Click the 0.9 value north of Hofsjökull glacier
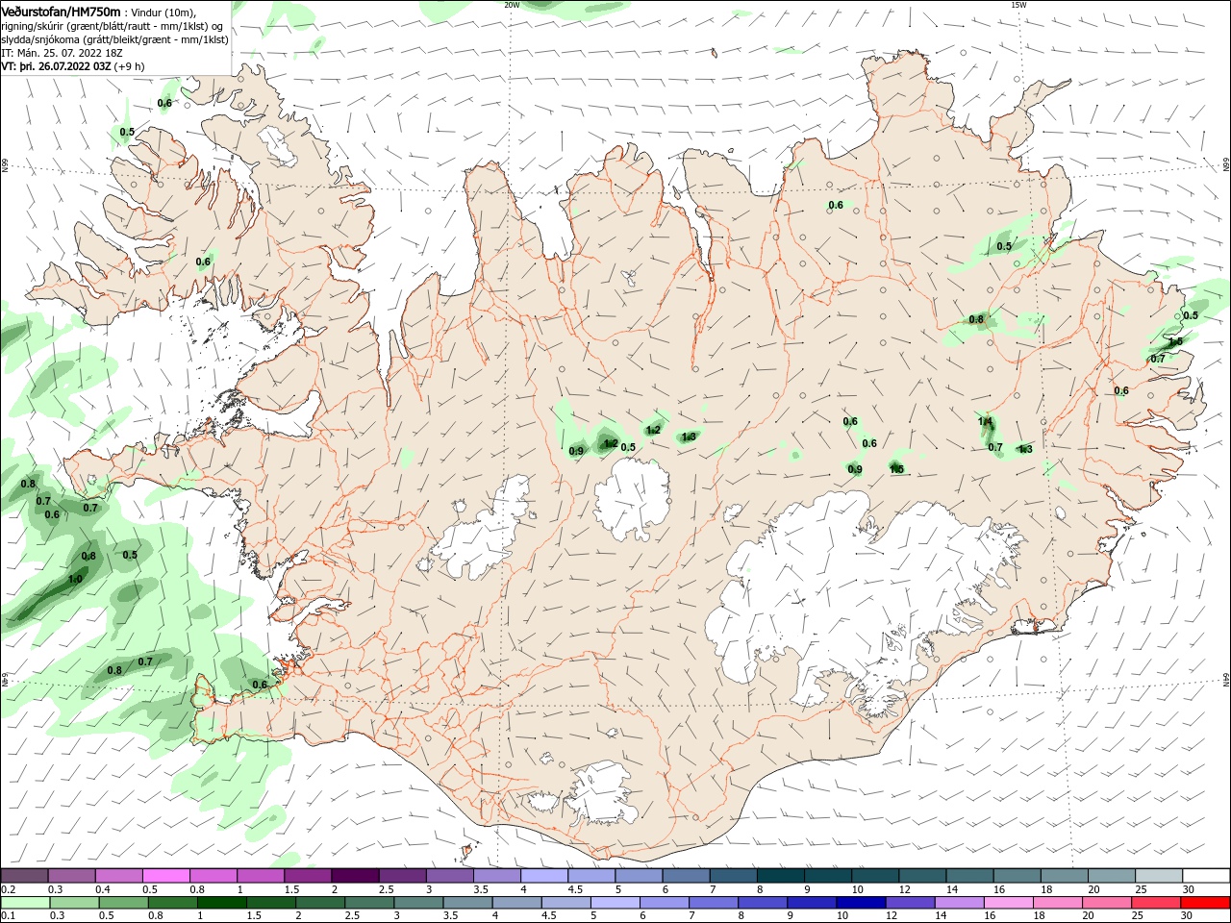The height and width of the screenshot is (923, 1231). pos(576,451)
